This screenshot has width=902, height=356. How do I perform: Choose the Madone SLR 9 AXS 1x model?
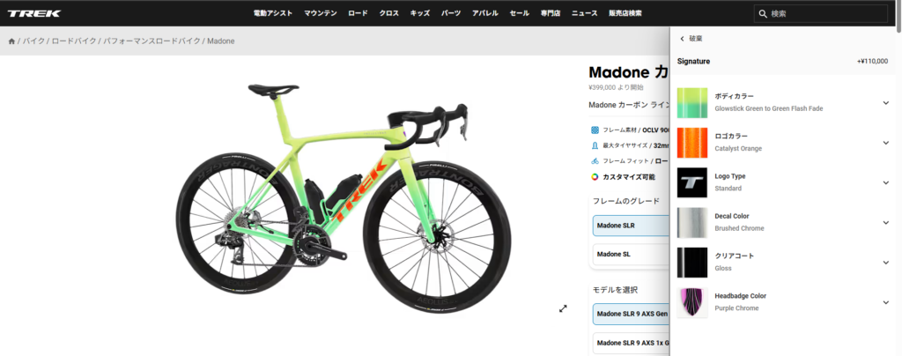tap(632, 344)
